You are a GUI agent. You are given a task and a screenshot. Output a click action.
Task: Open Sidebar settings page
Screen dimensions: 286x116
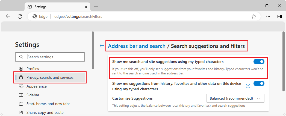pyautogui.click(x=50, y=95)
